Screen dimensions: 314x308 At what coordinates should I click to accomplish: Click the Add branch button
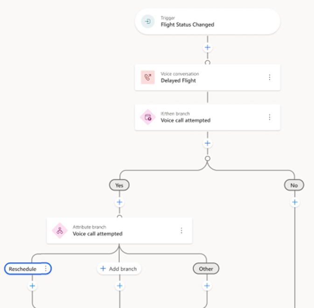(x=119, y=268)
